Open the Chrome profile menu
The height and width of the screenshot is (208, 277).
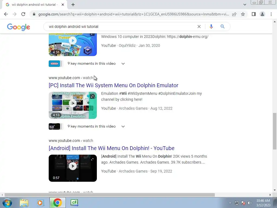[x=262, y=14]
